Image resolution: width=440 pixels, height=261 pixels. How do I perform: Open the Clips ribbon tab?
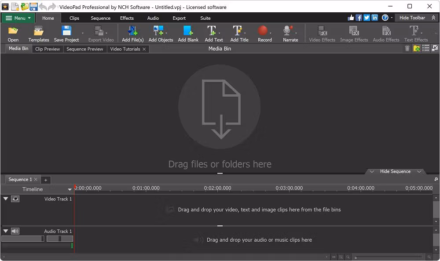(74, 18)
